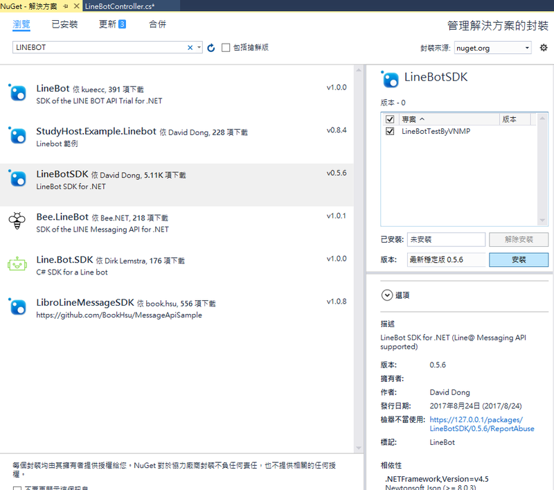This screenshot has height=490, width=554.
Task: Click the v1.0.8 version of LibroLineMessageSDK
Action: pyautogui.click(x=337, y=301)
